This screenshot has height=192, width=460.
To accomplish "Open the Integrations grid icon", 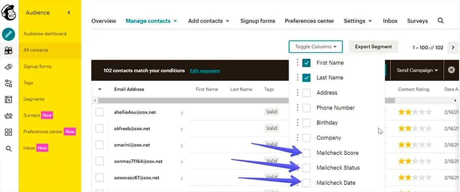I will [8, 132].
